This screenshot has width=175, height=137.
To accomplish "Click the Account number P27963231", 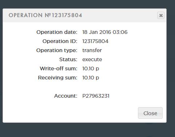I will click(96, 96).
